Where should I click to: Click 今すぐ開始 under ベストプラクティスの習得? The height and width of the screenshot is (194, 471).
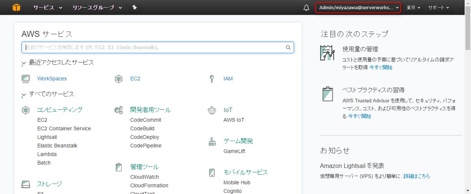click(x=359, y=116)
